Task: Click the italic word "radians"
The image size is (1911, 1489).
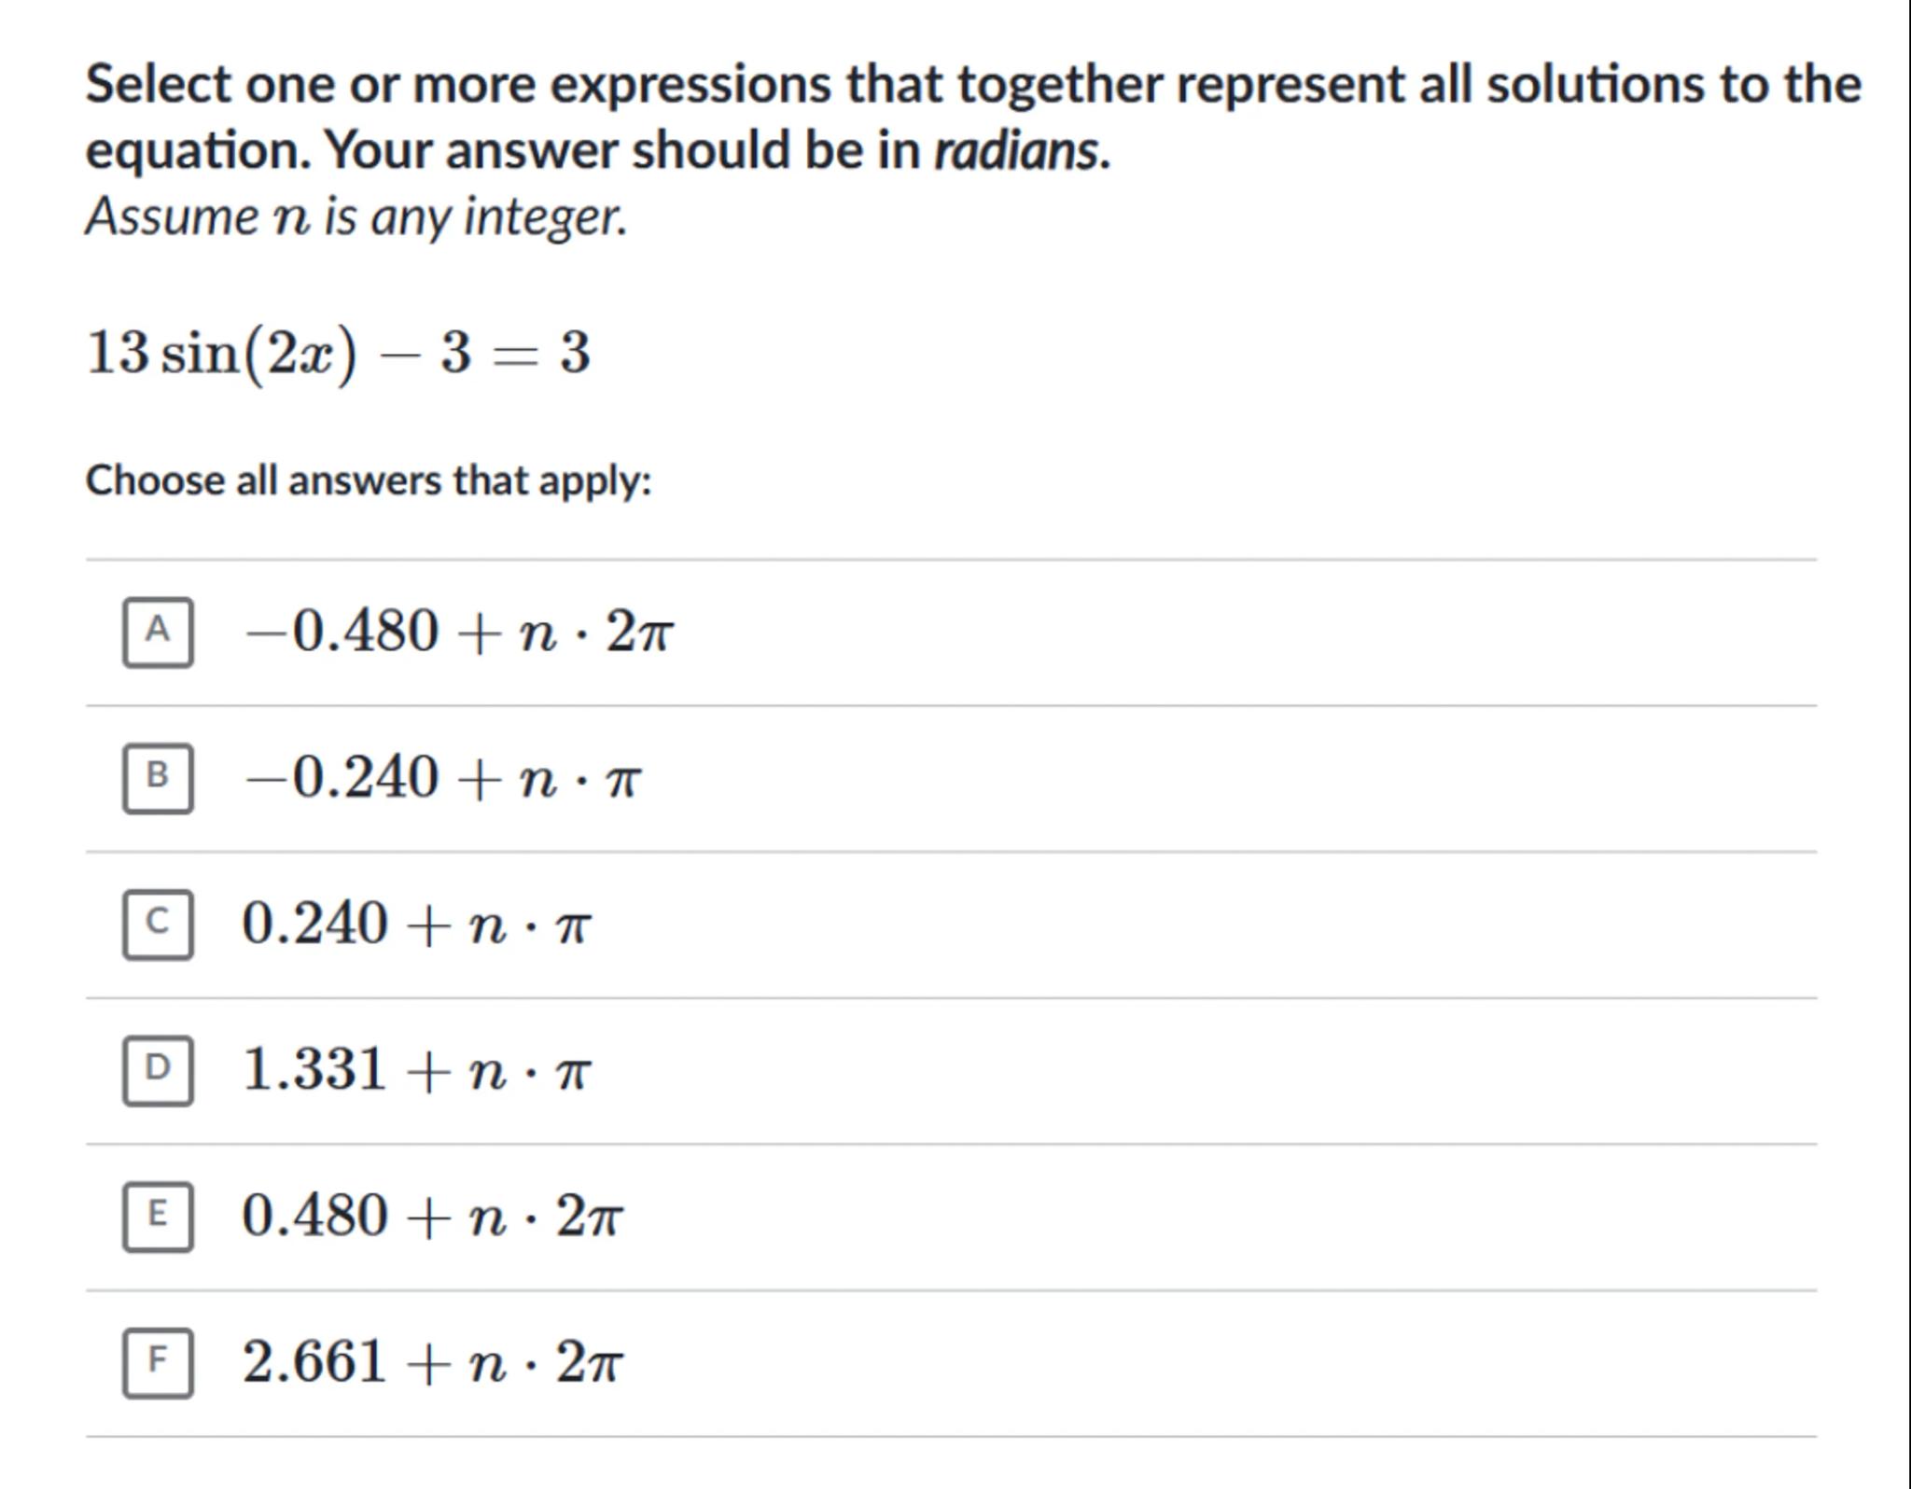Action: pos(1019,150)
